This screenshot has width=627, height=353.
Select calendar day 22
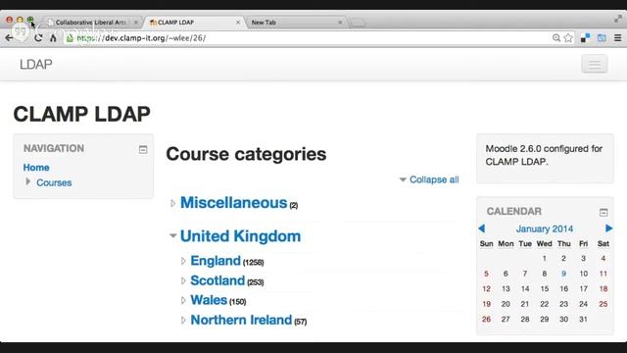tap(545, 304)
